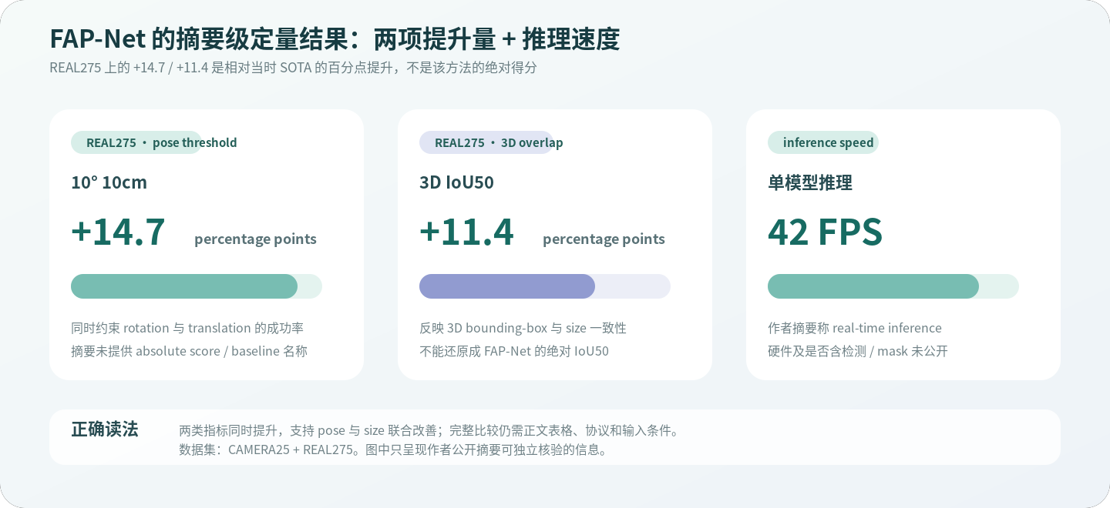The width and height of the screenshot is (1110, 508).
Task: Click the line starting '数据集：CAMERA25 + REAL275'
Action: point(395,450)
